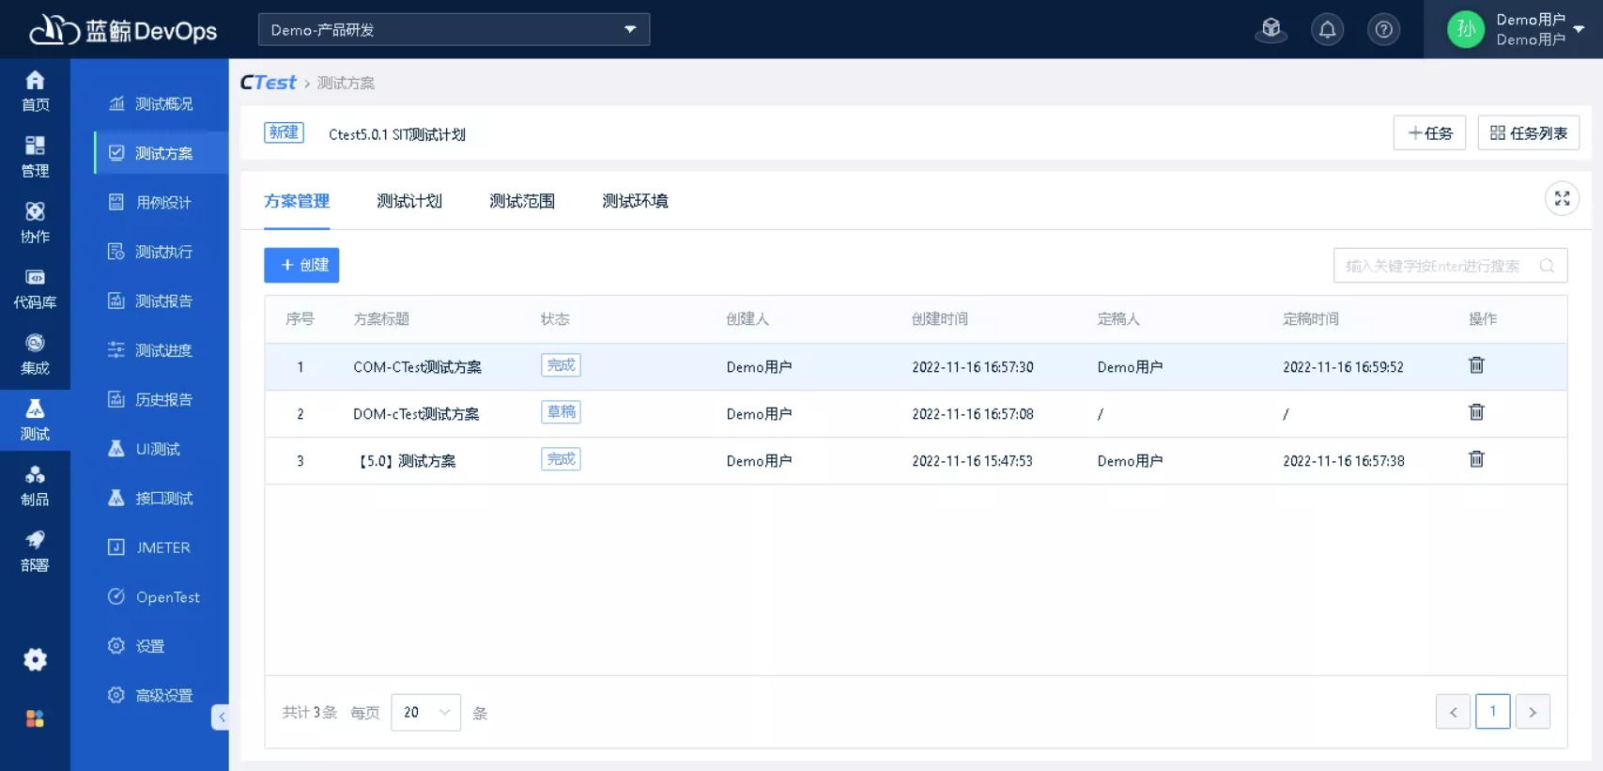This screenshot has height=771, width=1603.
Task: Click the keyword search input field
Action: click(x=1435, y=267)
